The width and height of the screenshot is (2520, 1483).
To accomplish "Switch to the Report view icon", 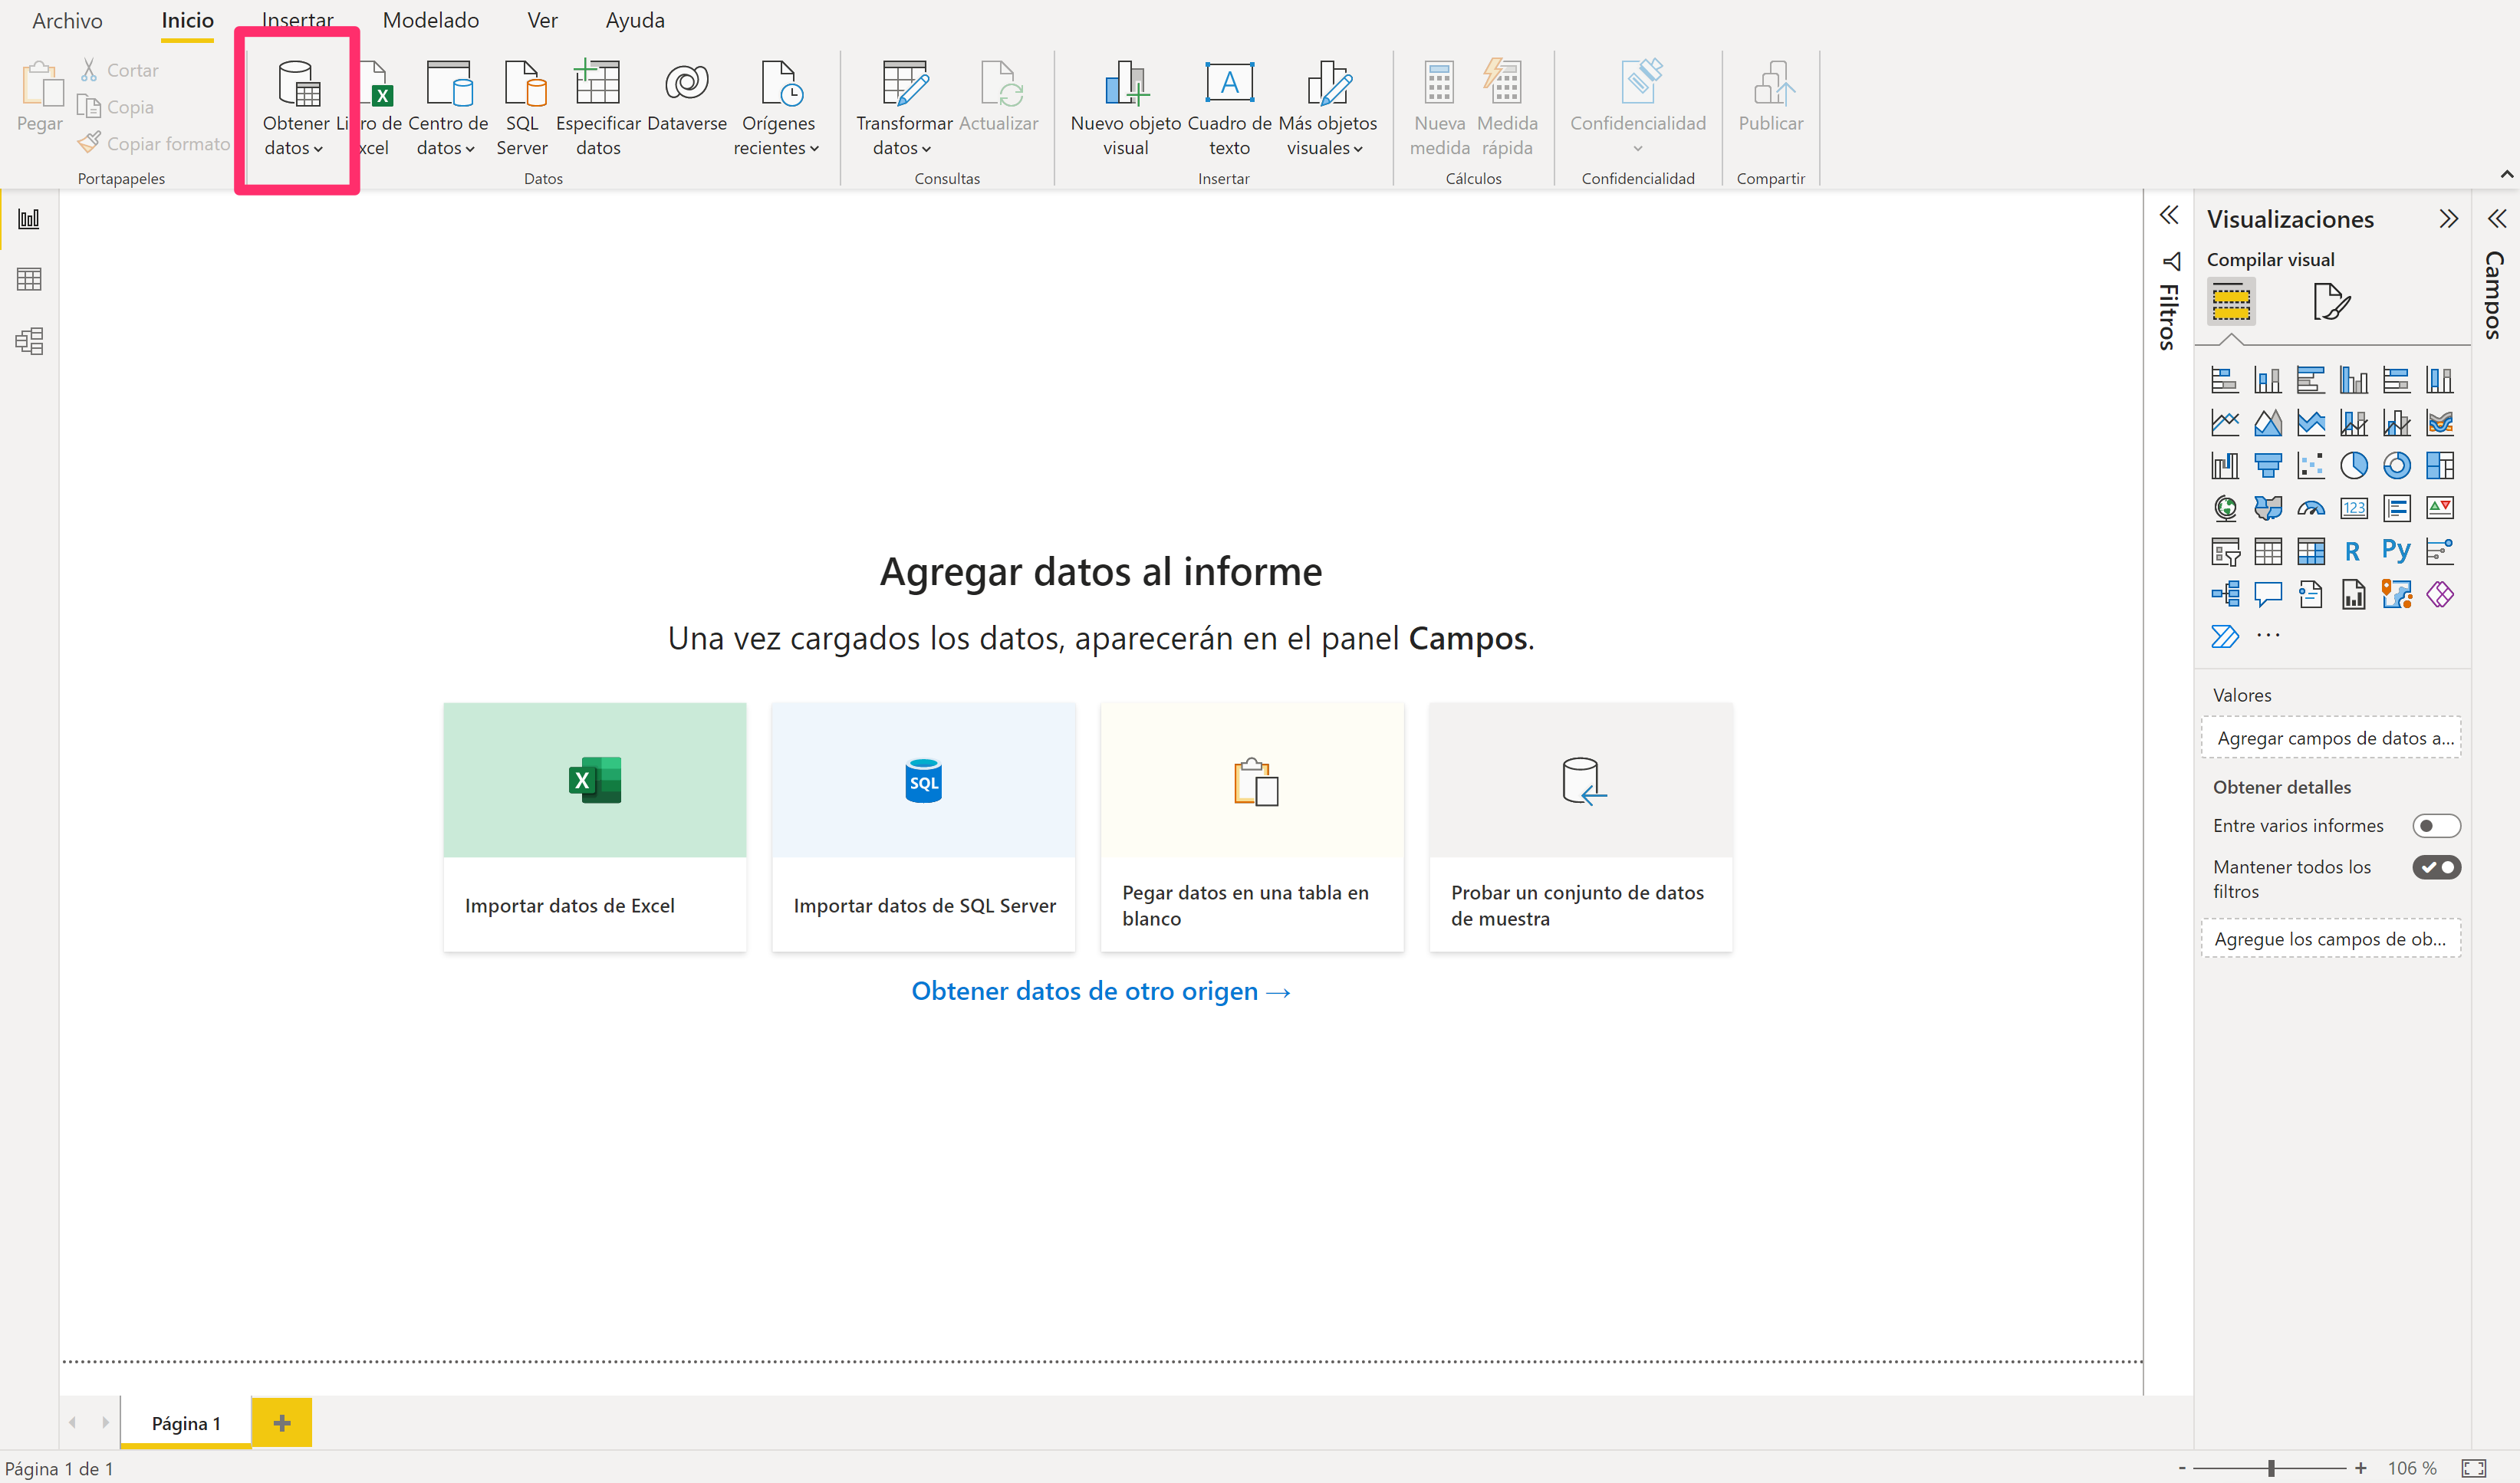I will click(x=29, y=219).
